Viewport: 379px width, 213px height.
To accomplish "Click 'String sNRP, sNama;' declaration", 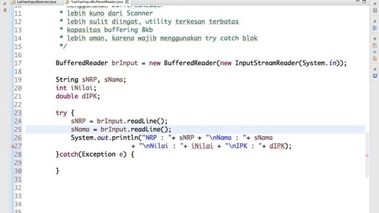I will (x=91, y=80).
